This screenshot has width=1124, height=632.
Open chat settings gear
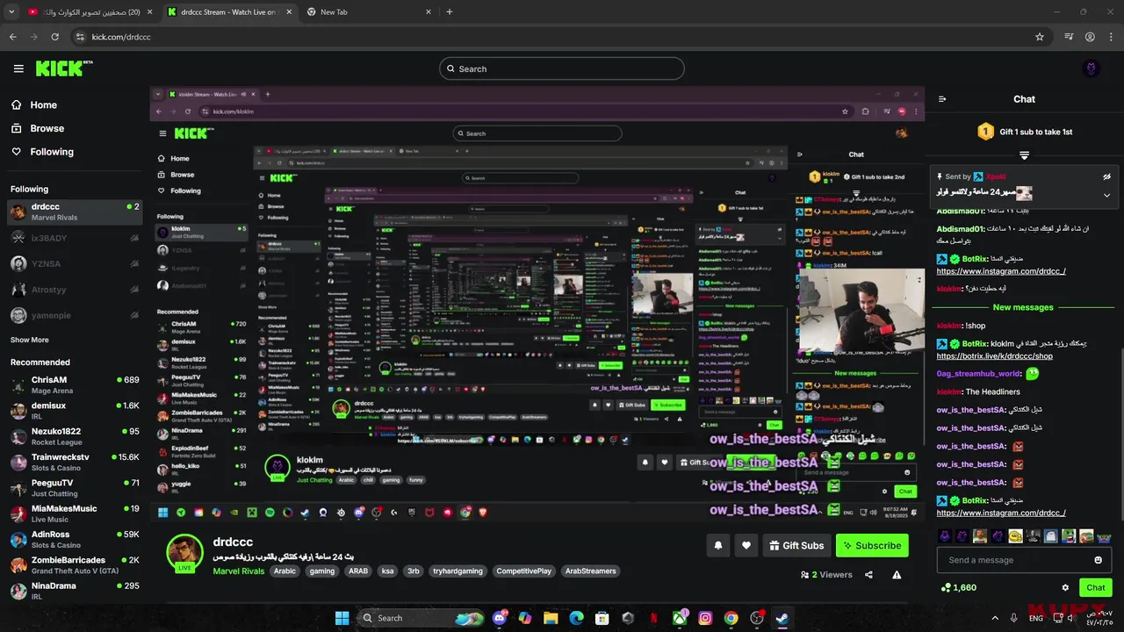[1065, 587]
